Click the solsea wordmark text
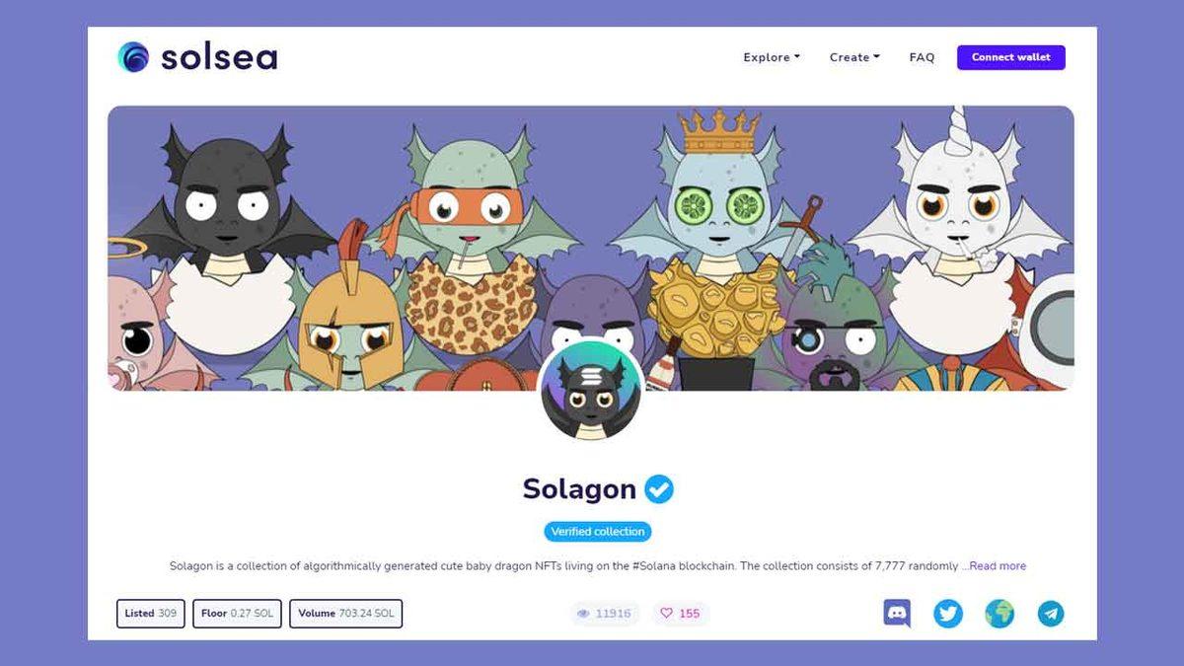Screen dimensions: 1184x666 (x=219, y=57)
